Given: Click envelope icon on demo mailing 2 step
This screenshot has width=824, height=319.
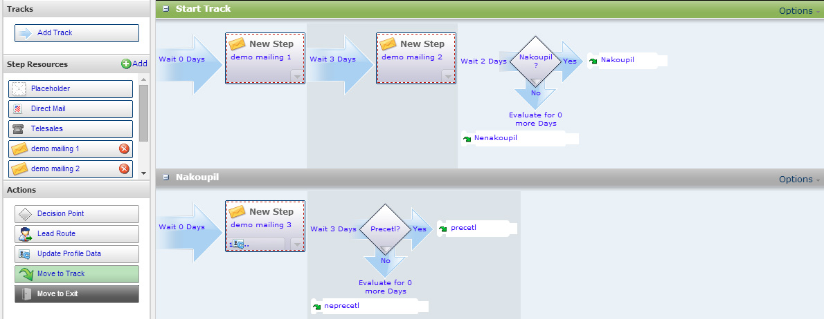Looking at the screenshot, I should (x=388, y=43).
